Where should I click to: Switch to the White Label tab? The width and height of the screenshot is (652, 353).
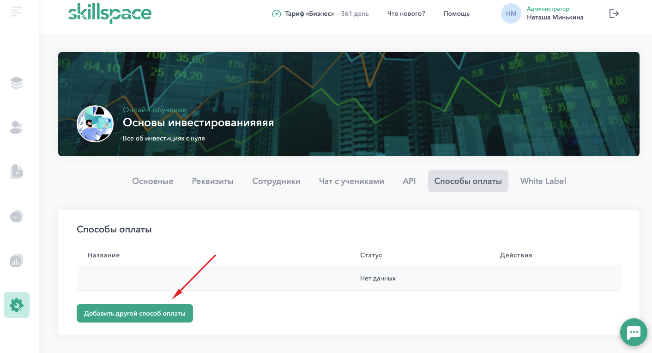[543, 181]
